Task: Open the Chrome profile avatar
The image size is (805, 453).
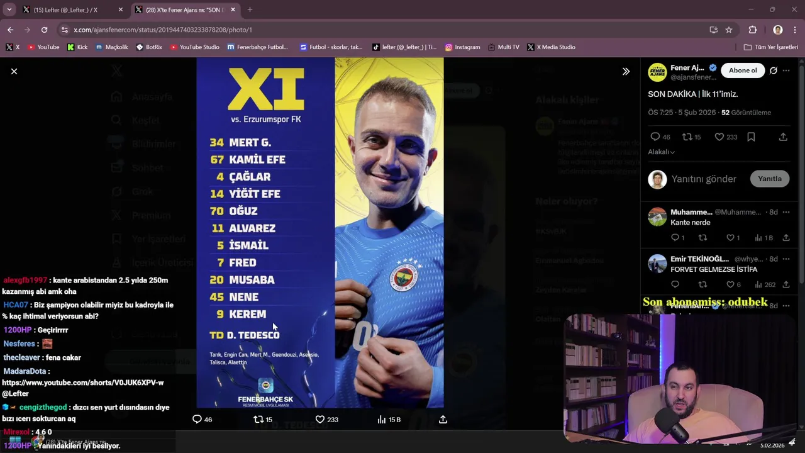Action: (778, 30)
